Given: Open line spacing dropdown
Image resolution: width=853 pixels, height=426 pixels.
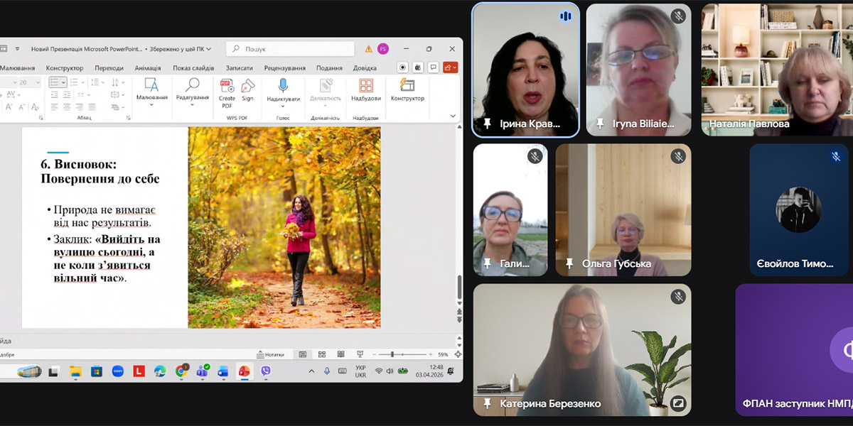Looking at the screenshot, I should pyautogui.click(x=97, y=82).
